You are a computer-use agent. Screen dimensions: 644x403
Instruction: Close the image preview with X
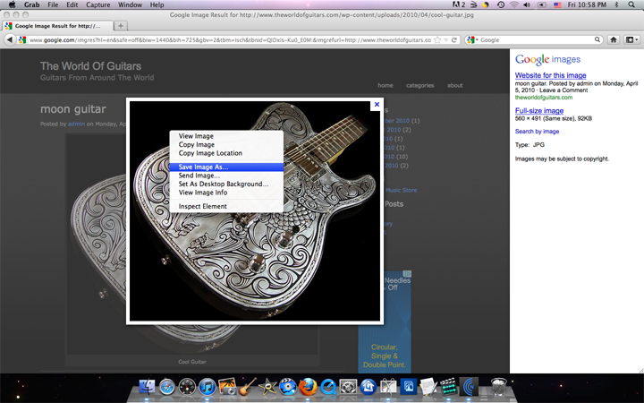(x=377, y=104)
